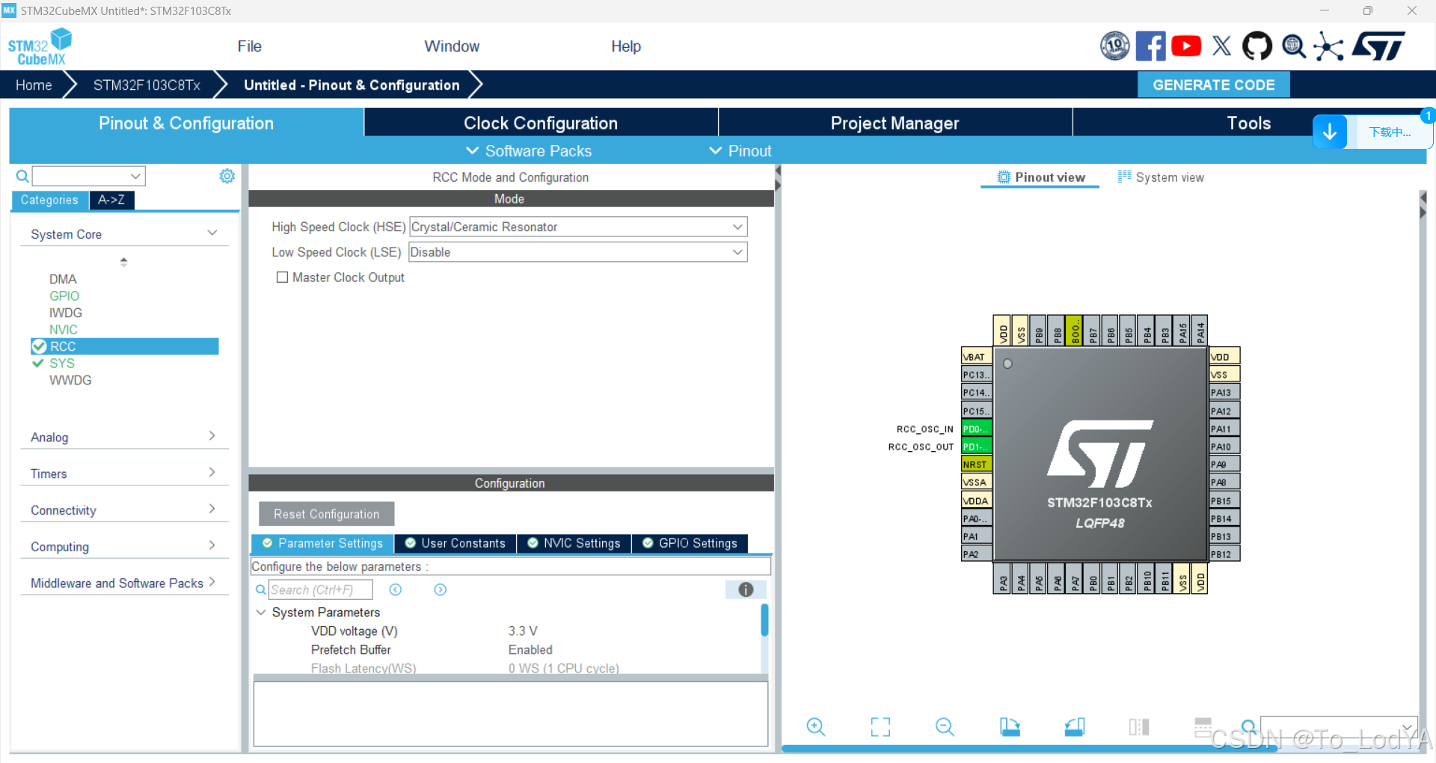Screen dimensions: 1436x763
Task: Rotate chip clockwise icon
Action: click(x=1010, y=726)
